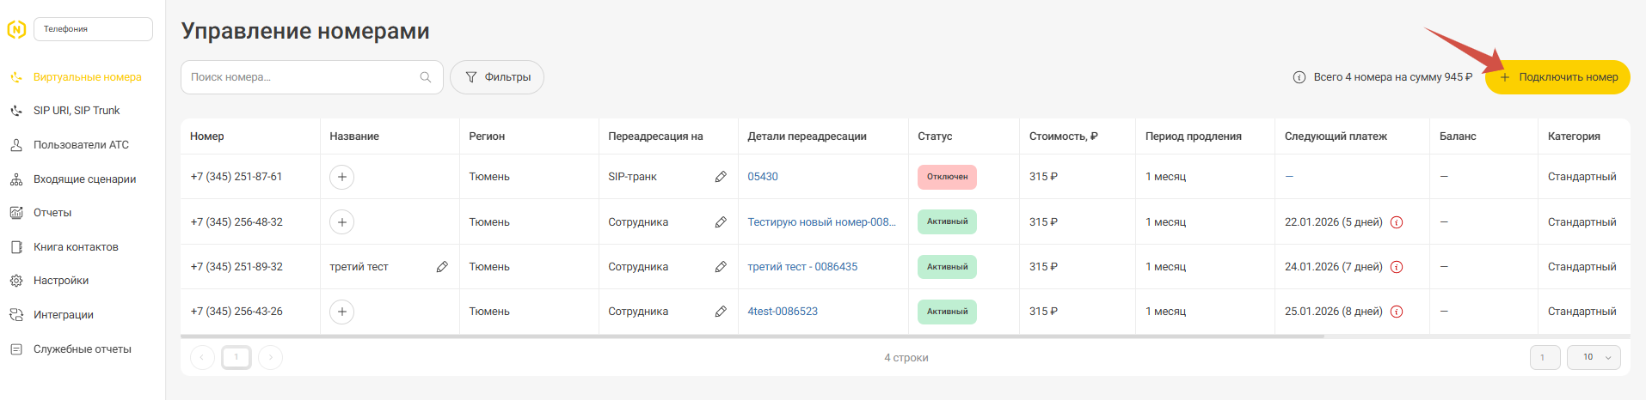Open Отчеты in sidebar

coord(52,213)
